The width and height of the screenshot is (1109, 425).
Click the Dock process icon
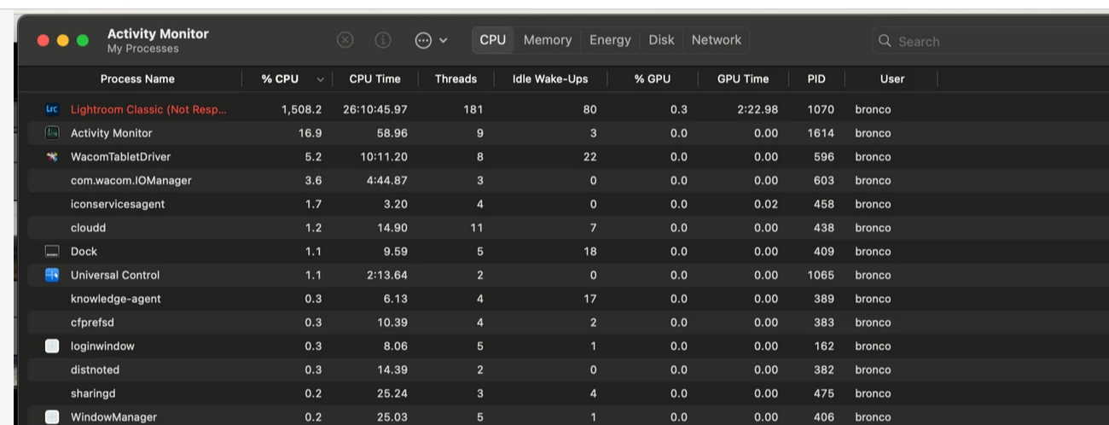pos(52,252)
